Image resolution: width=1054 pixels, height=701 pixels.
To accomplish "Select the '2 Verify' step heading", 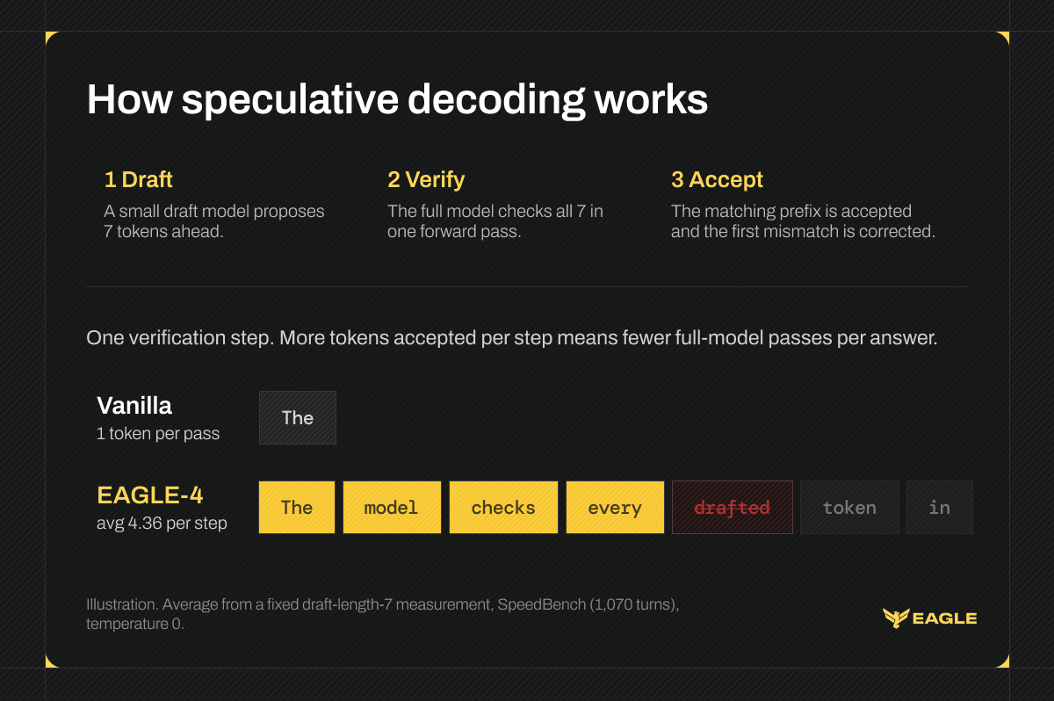I will (x=426, y=180).
